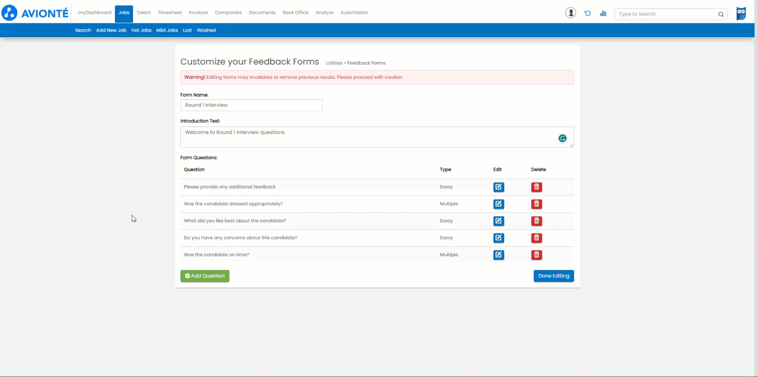Image resolution: width=758 pixels, height=377 pixels.
Task: Open the Companies menu
Action: tap(228, 13)
